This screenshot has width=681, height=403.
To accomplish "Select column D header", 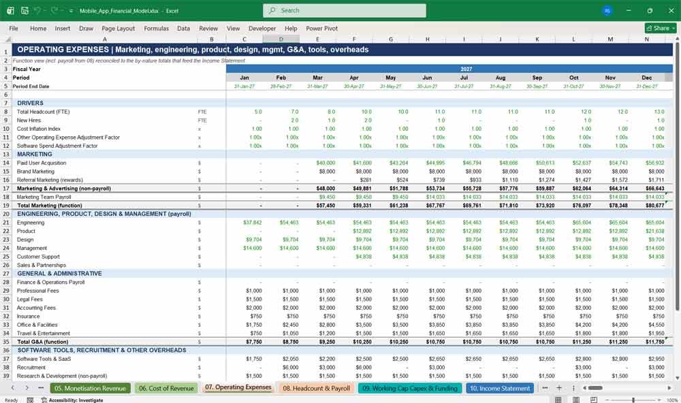I will (x=281, y=39).
